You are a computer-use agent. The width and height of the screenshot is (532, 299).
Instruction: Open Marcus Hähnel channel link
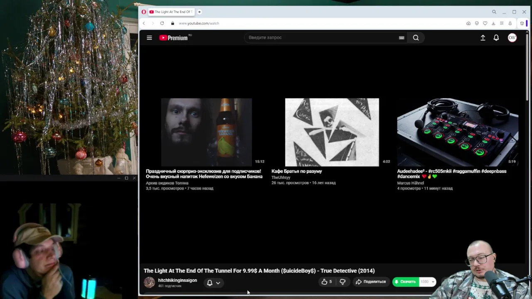tap(411, 183)
